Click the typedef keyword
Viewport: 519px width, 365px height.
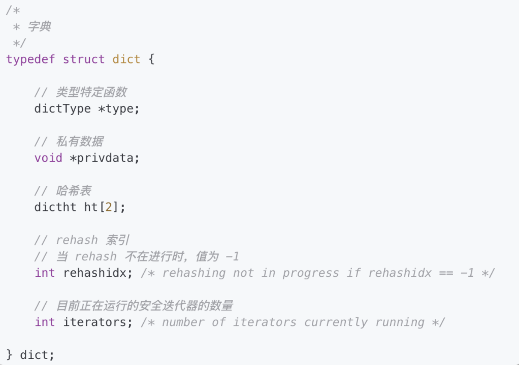pos(30,59)
